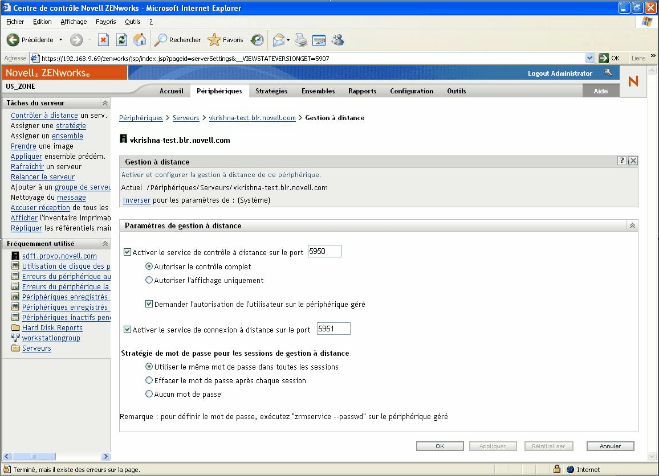
Task: Open the Hard Disk Reports folder icon
Action: (16, 327)
